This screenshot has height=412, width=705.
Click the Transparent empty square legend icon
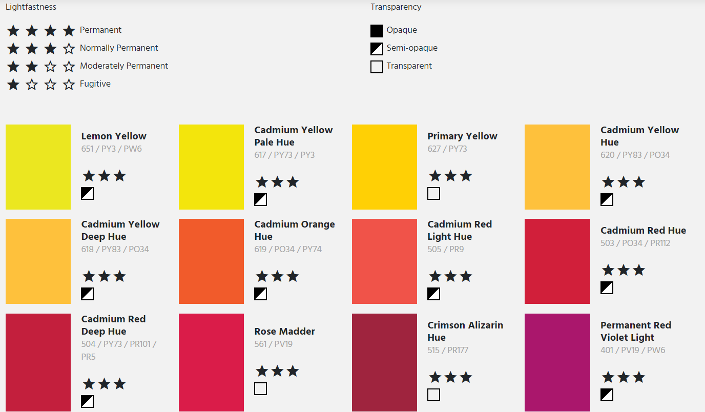click(377, 67)
